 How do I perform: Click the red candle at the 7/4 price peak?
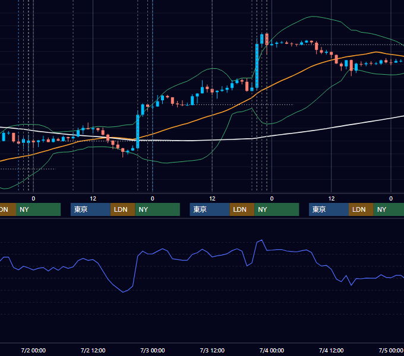coord(267,39)
